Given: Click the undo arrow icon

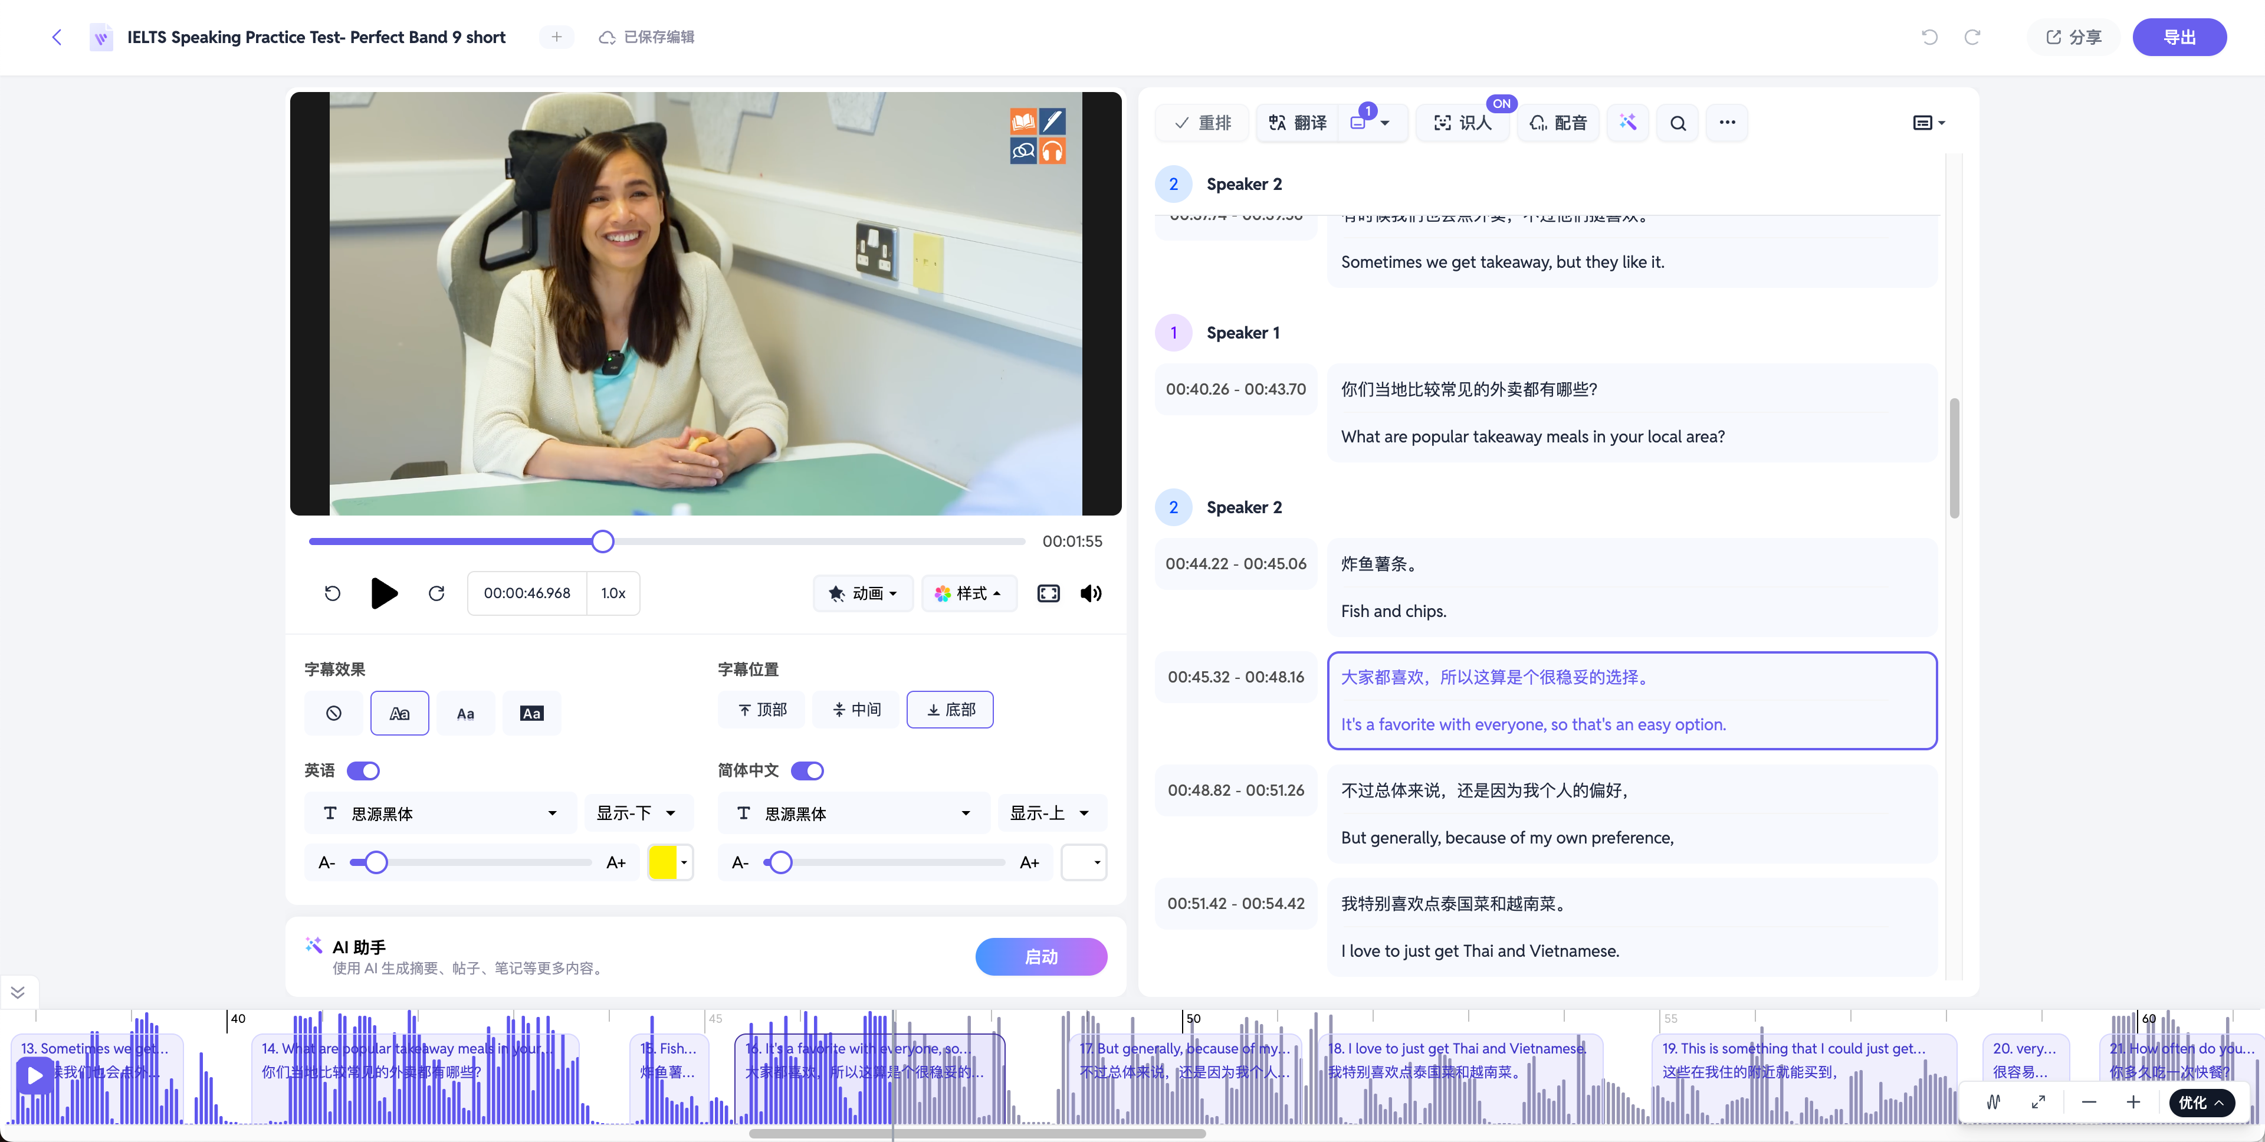Looking at the screenshot, I should 1929,37.
